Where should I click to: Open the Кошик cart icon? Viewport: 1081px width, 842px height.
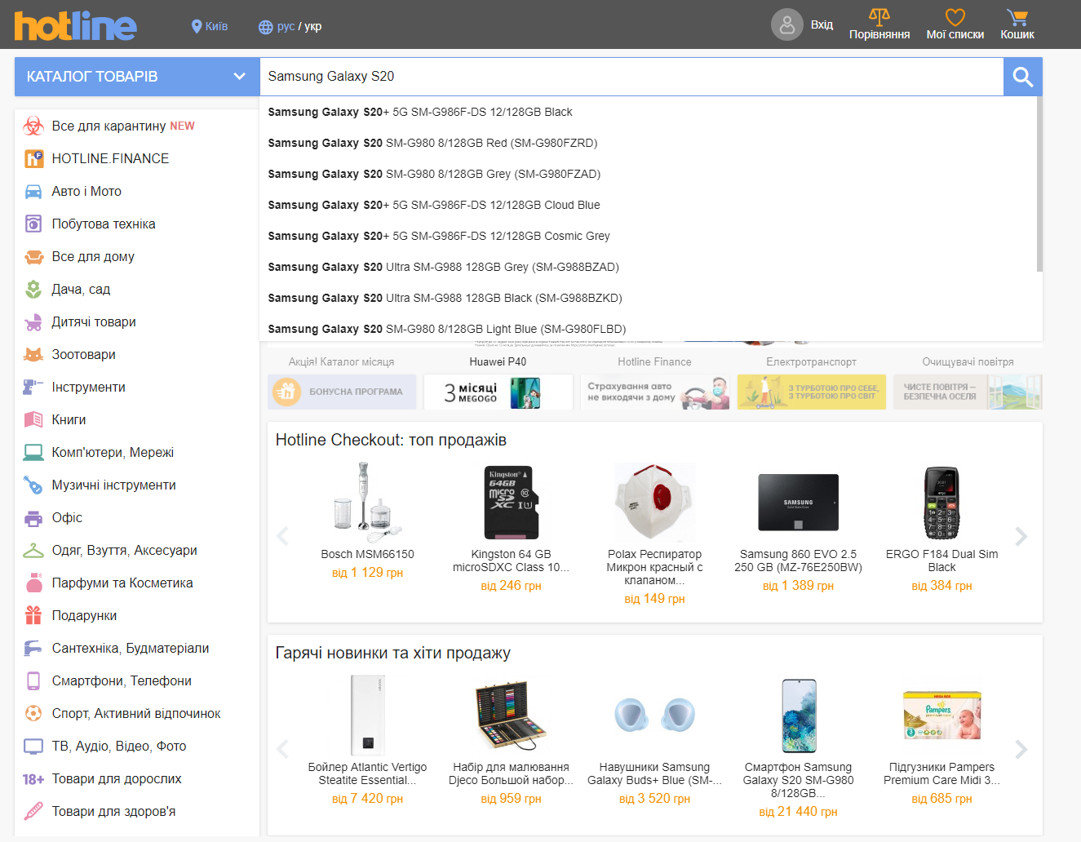[x=1017, y=16]
